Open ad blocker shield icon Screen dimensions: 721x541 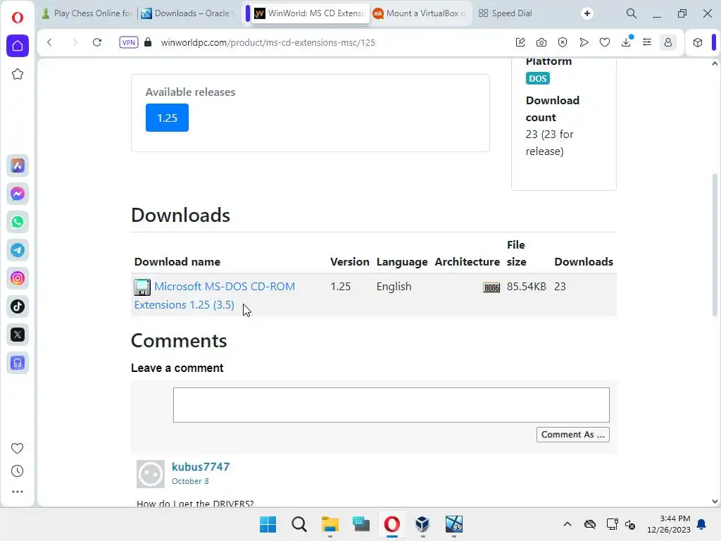(x=563, y=42)
